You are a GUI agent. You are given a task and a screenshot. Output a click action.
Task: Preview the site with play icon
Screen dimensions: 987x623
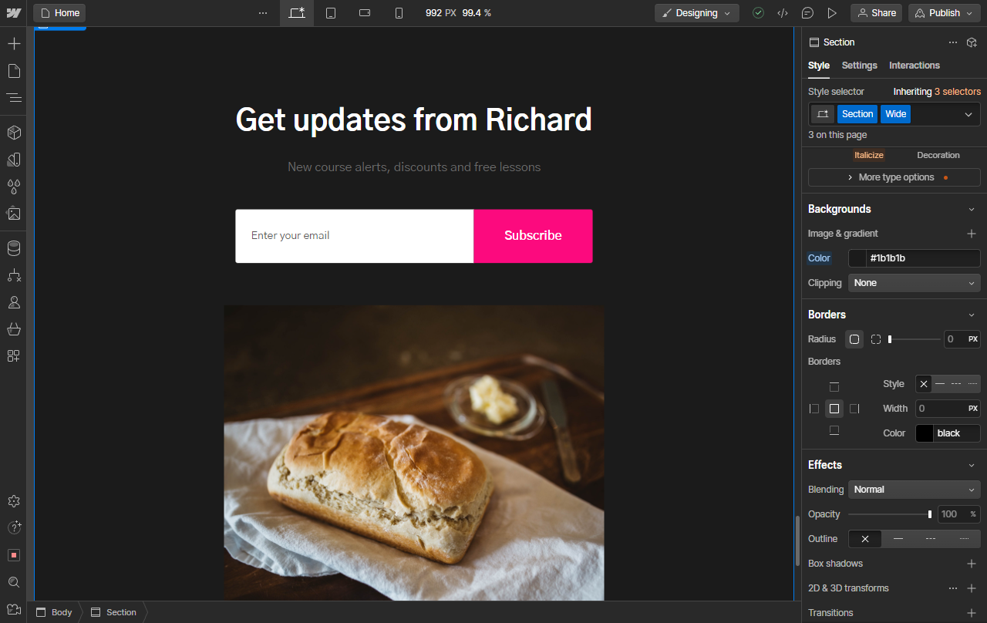point(832,13)
